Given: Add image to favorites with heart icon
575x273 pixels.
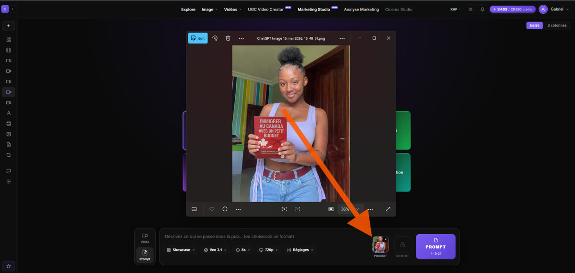Looking at the screenshot, I should (212, 209).
